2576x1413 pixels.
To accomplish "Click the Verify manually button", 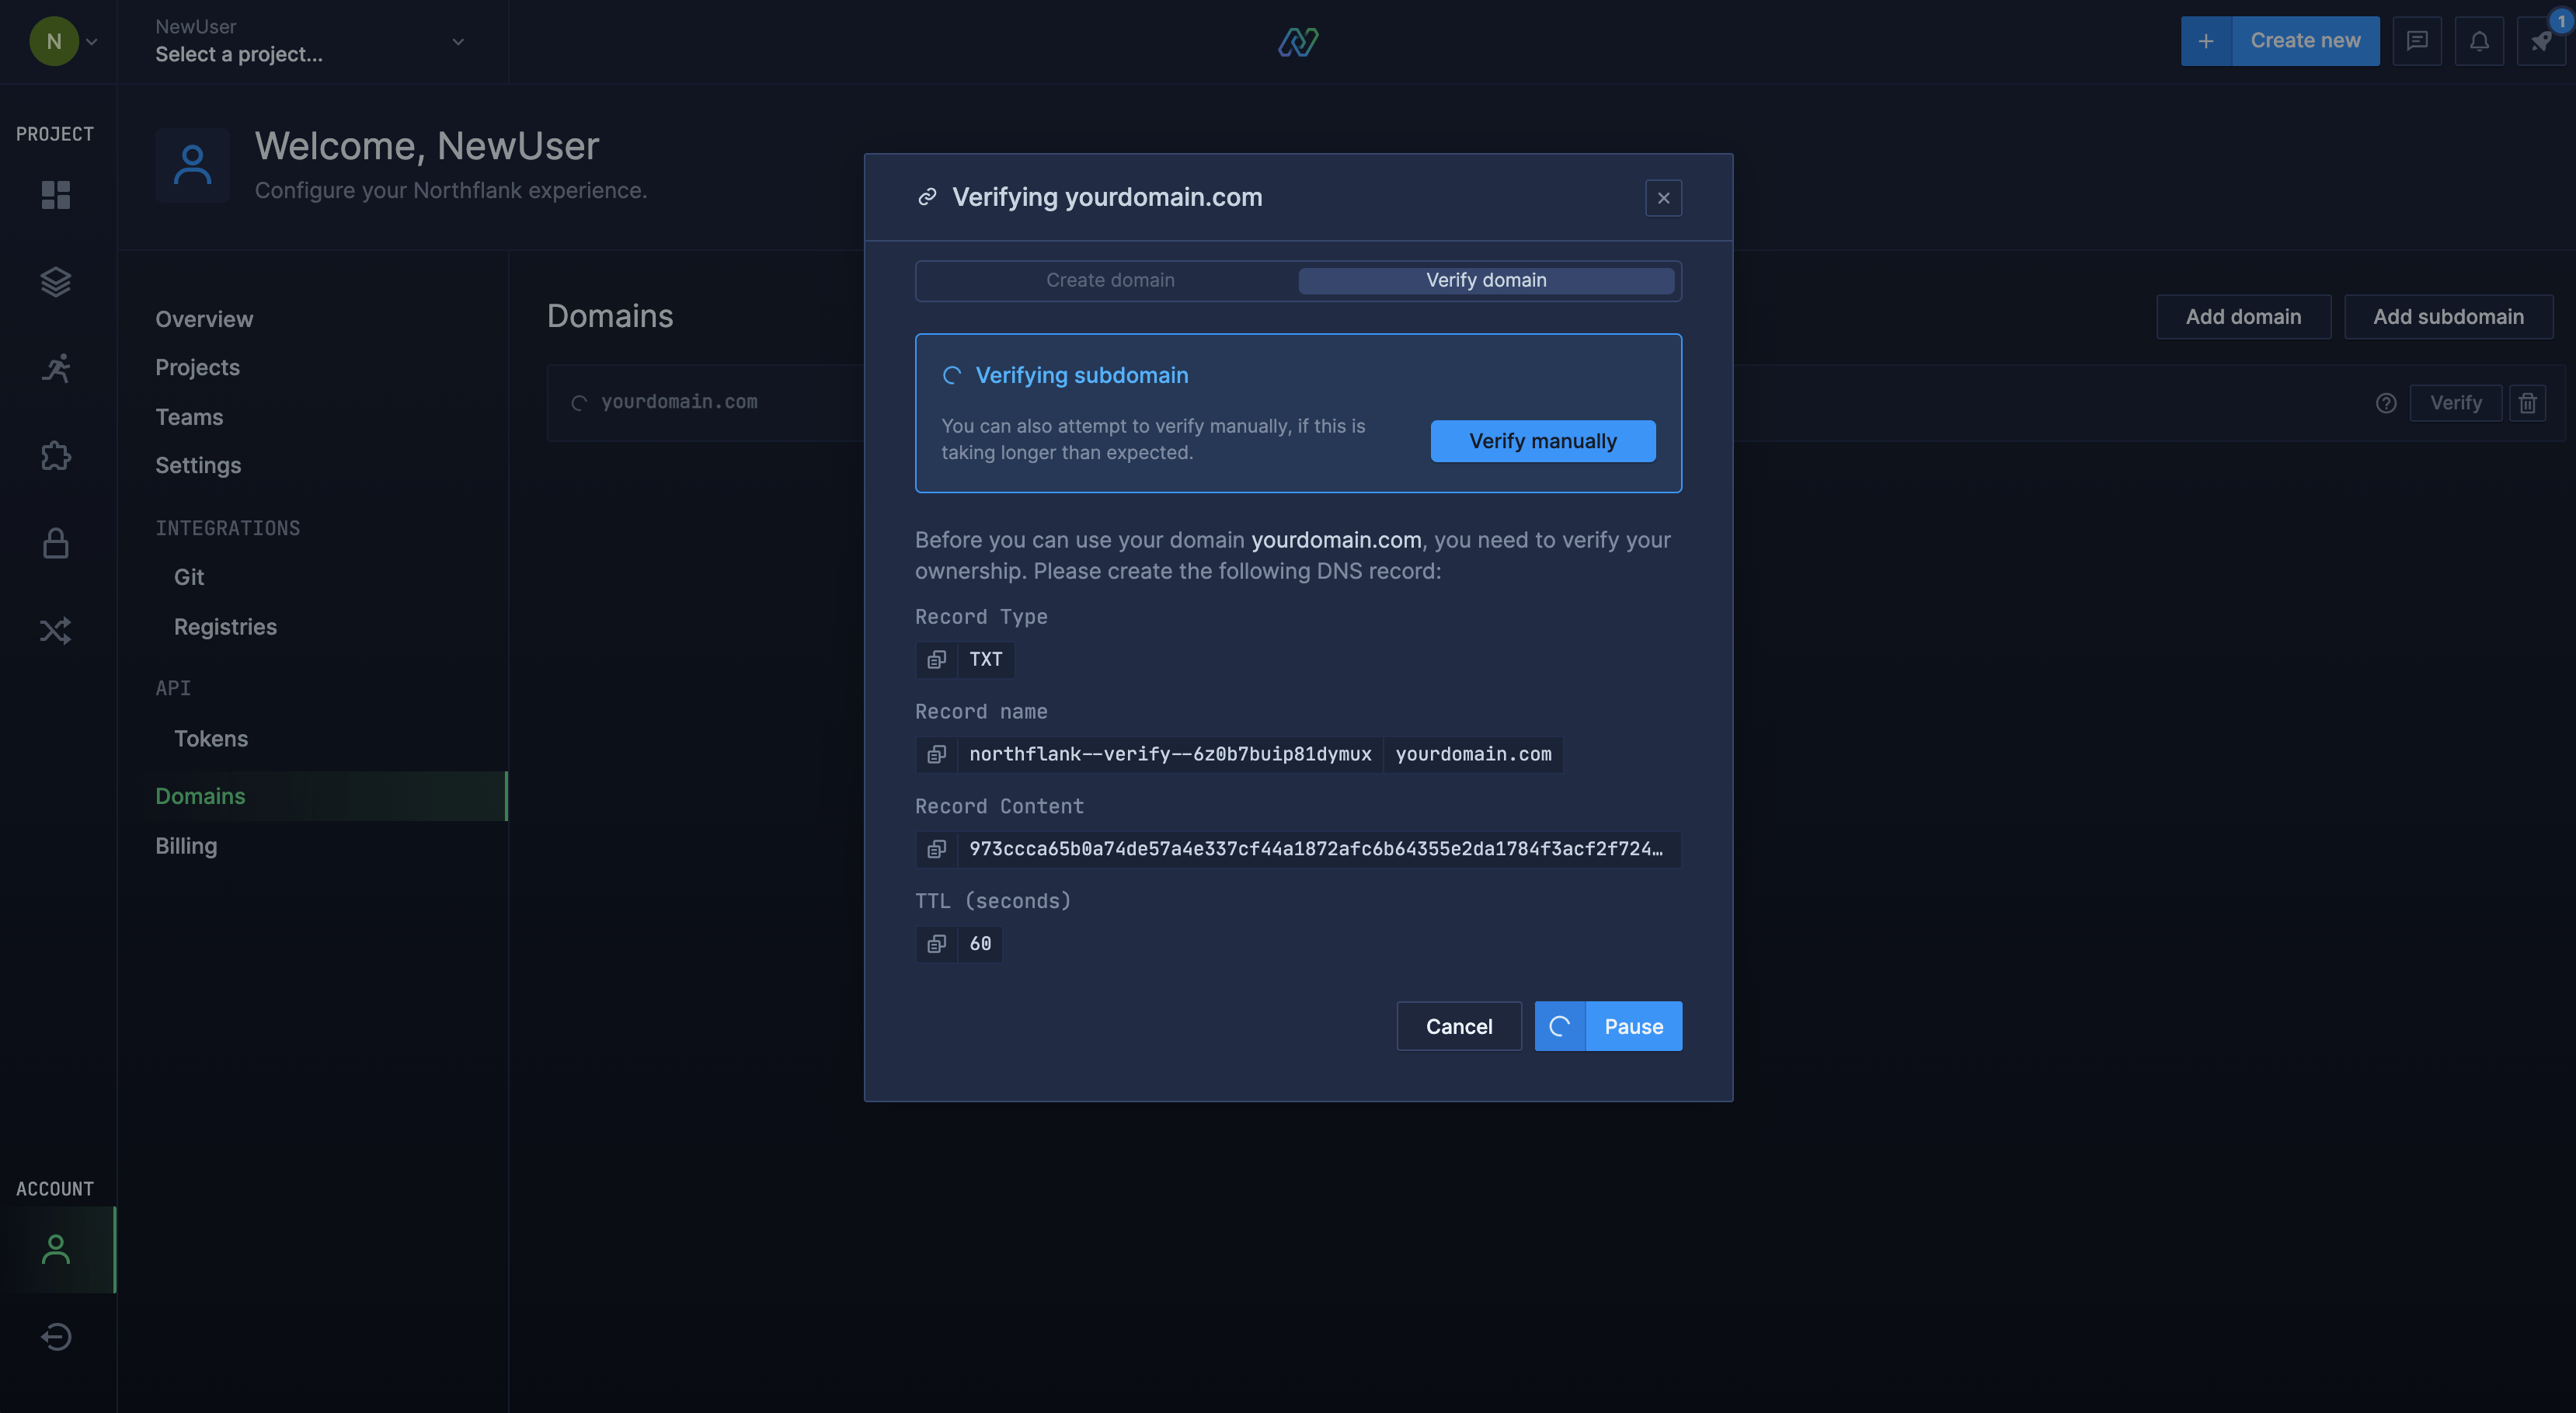I will [x=1543, y=441].
